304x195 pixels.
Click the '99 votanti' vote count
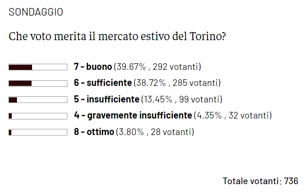coord(201,100)
